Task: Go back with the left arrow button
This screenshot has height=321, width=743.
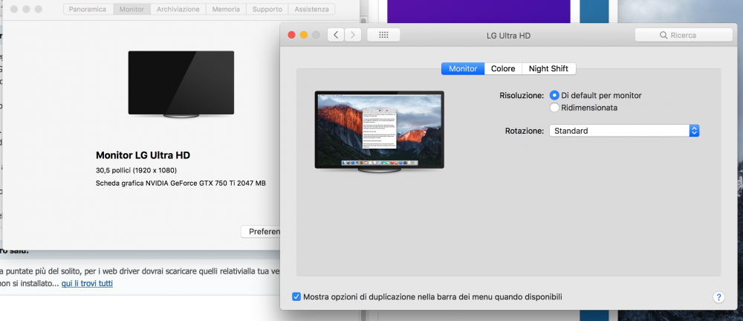Action: 336,35
